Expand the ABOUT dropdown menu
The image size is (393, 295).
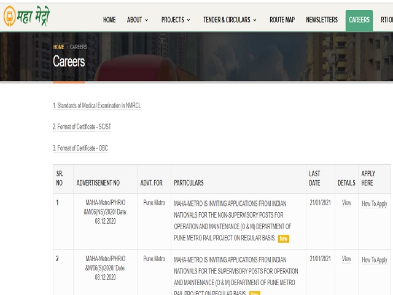tap(138, 20)
